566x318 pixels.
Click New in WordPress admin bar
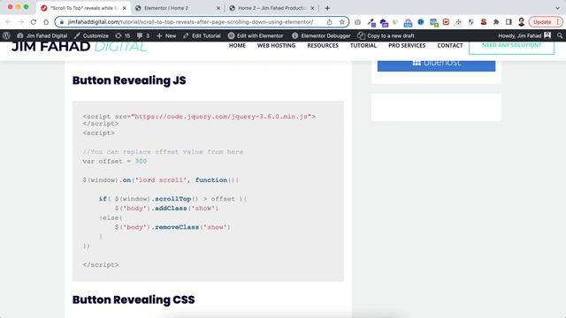click(x=166, y=35)
